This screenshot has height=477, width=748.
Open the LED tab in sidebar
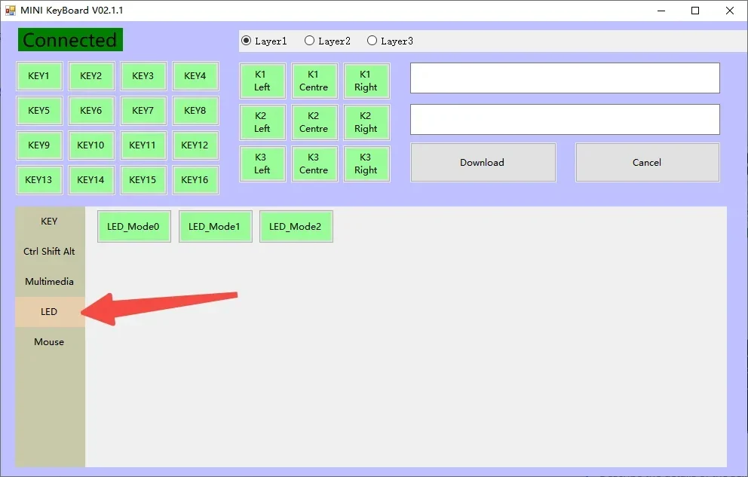pyautogui.click(x=50, y=312)
